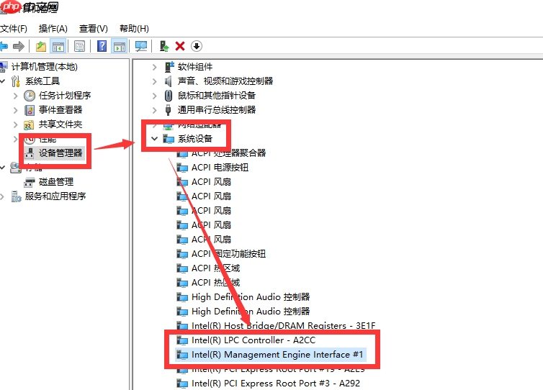Click the up one level folder icon

pos(41,46)
